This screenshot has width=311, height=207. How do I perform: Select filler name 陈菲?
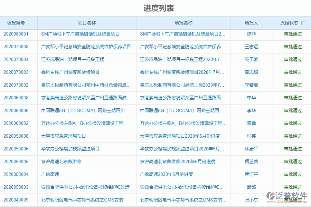click(x=251, y=34)
